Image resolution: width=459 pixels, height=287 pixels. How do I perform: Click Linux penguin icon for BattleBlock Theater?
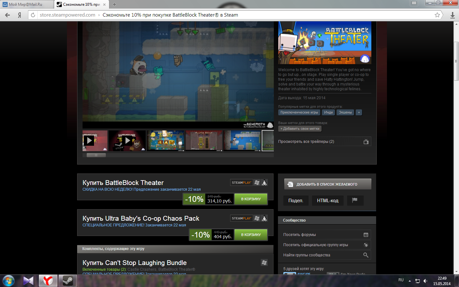264,182
